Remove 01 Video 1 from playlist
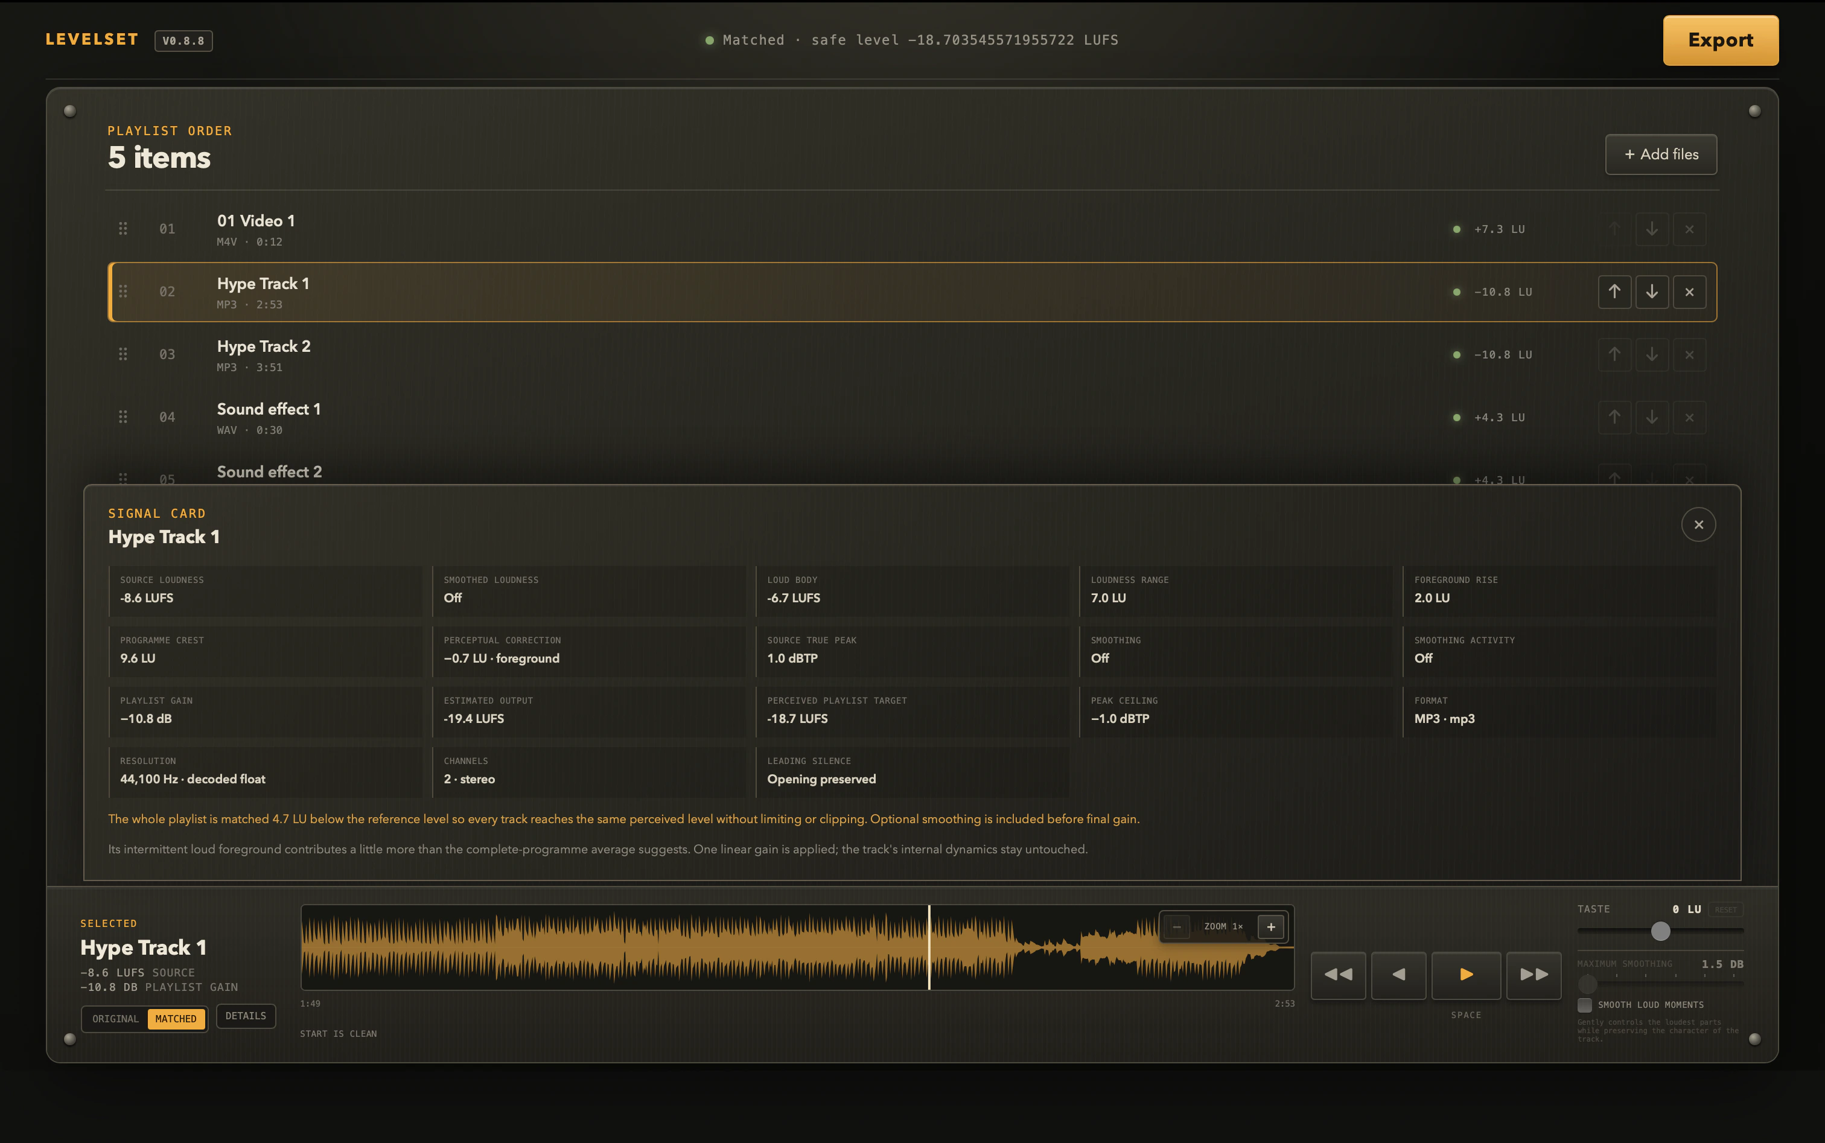This screenshot has width=1825, height=1143. 1689,229
